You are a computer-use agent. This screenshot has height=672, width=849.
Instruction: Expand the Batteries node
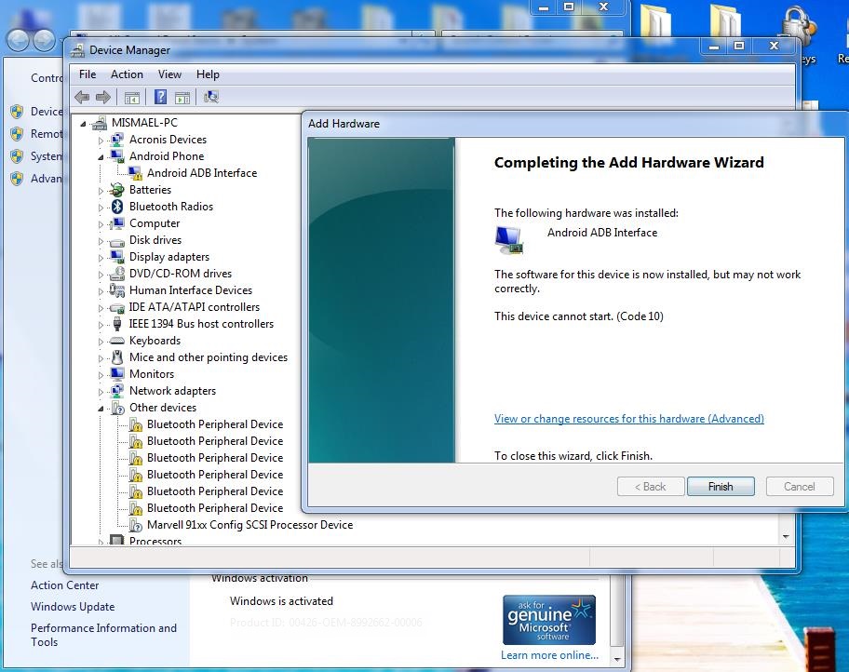click(101, 191)
